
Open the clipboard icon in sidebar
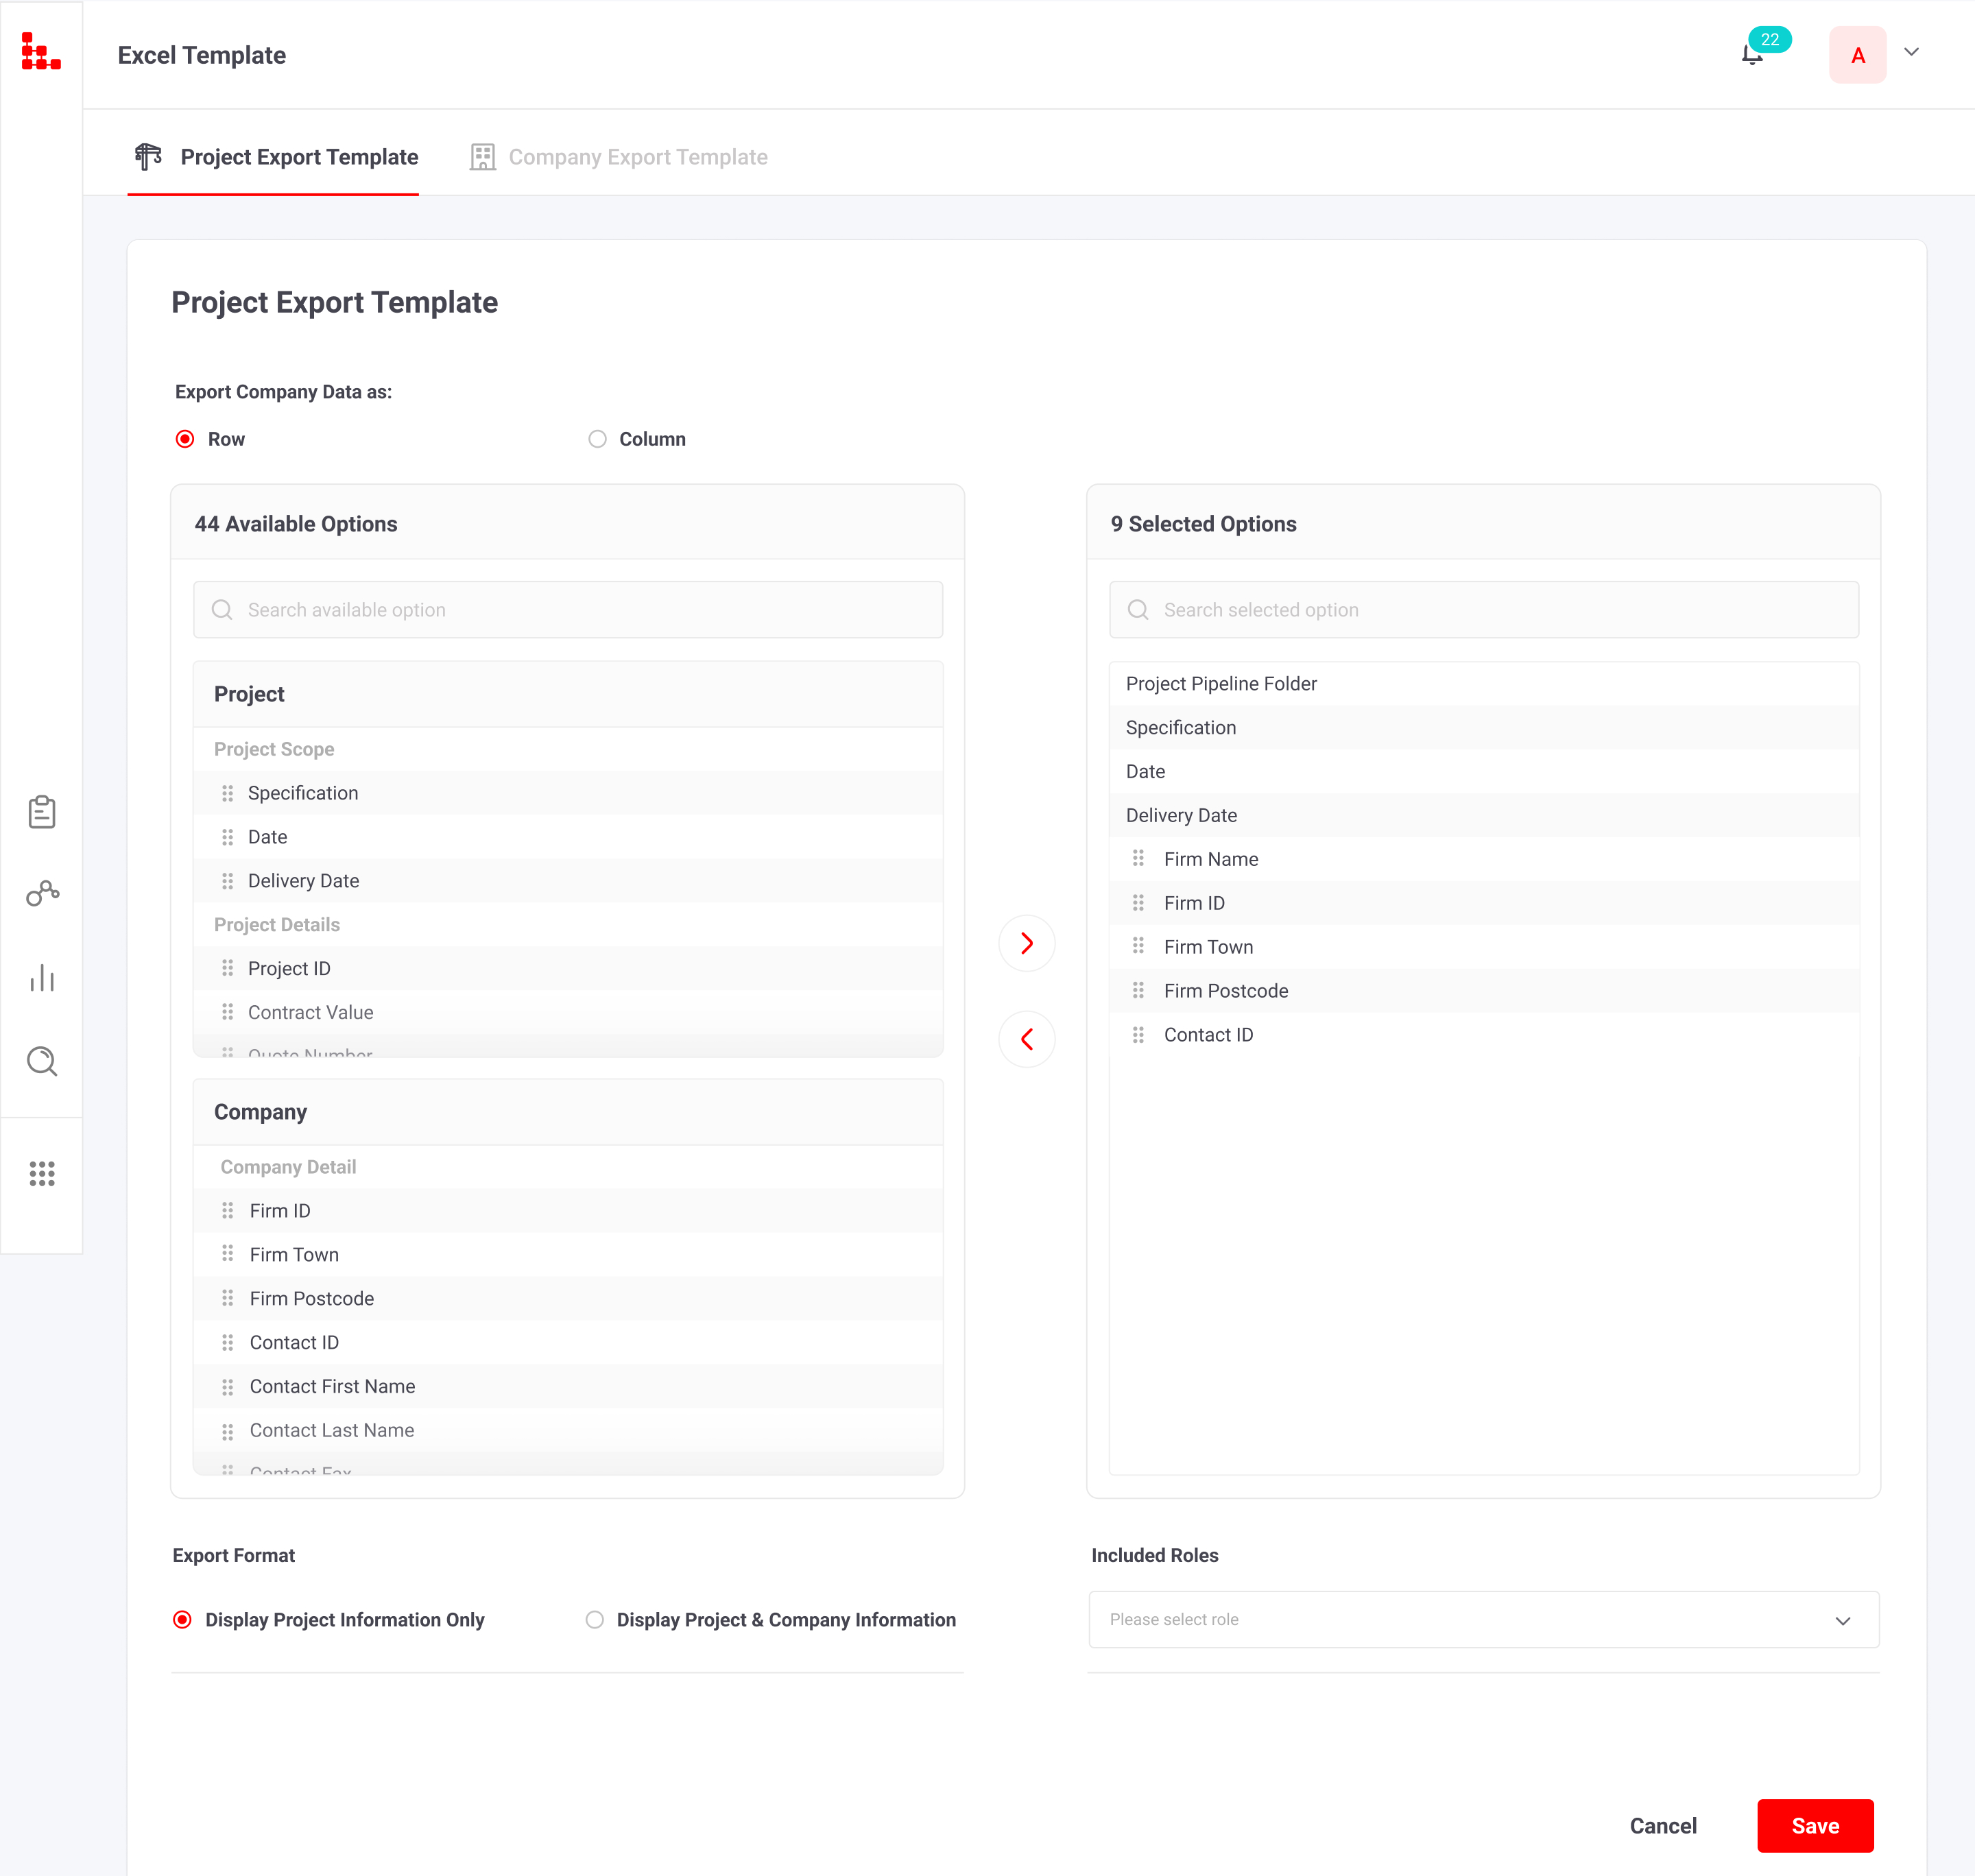coord(42,812)
